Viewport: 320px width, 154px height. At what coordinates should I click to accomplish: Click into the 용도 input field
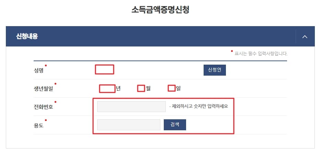pos(128,124)
